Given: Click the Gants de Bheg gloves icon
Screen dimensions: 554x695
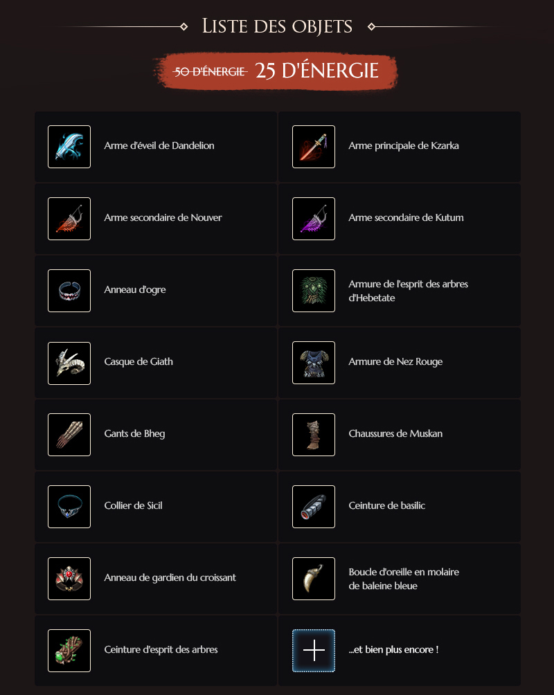Looking at the screenshot, I should pos(69,435).
